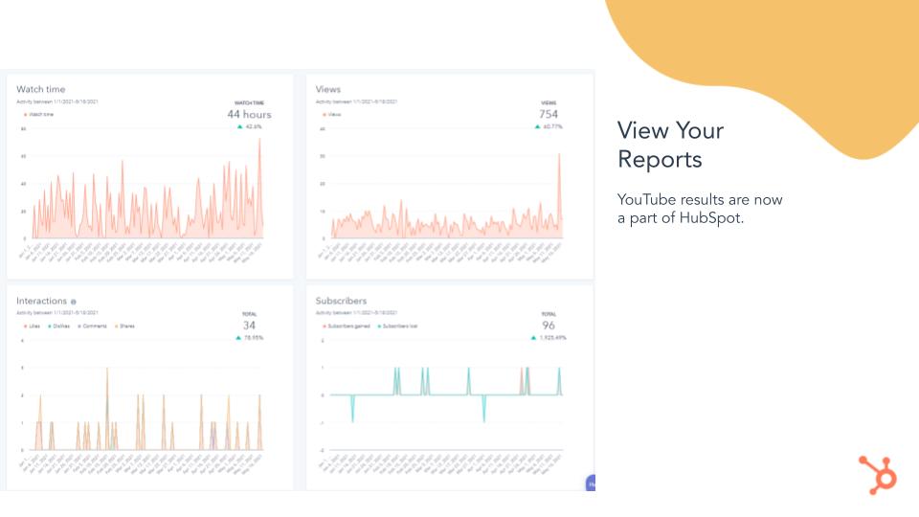Click the green up arrow beside 78.95%

pyautogui.click(x=238, y=338)
